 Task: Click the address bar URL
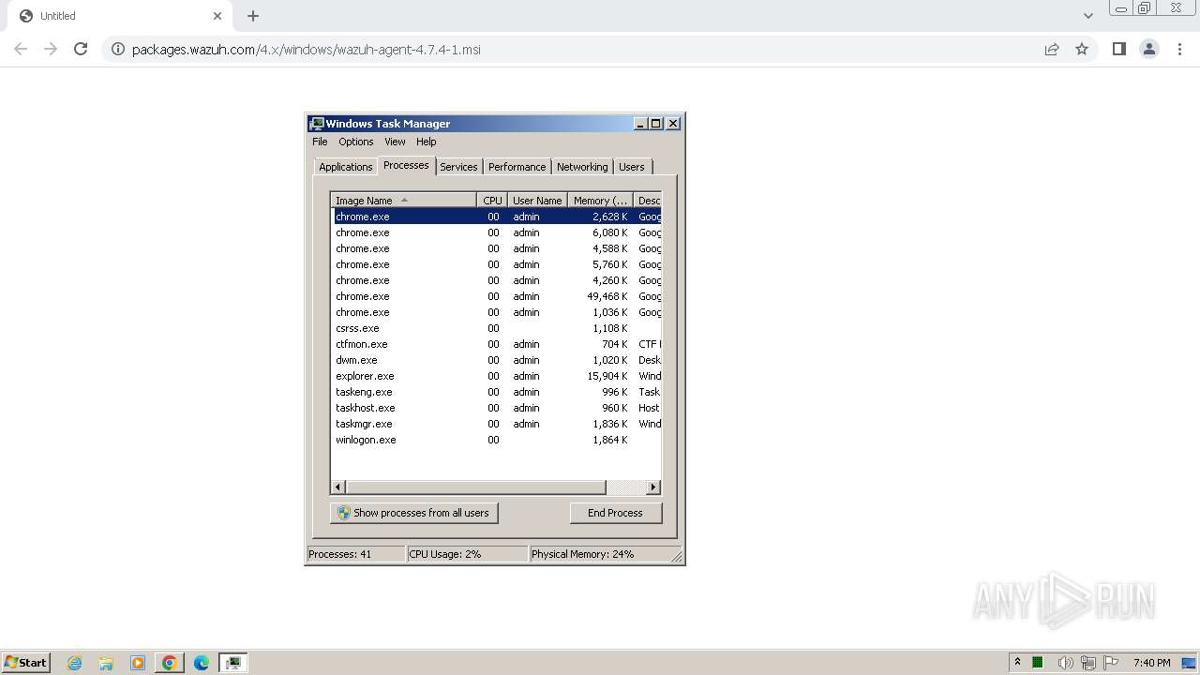(307, 50)
